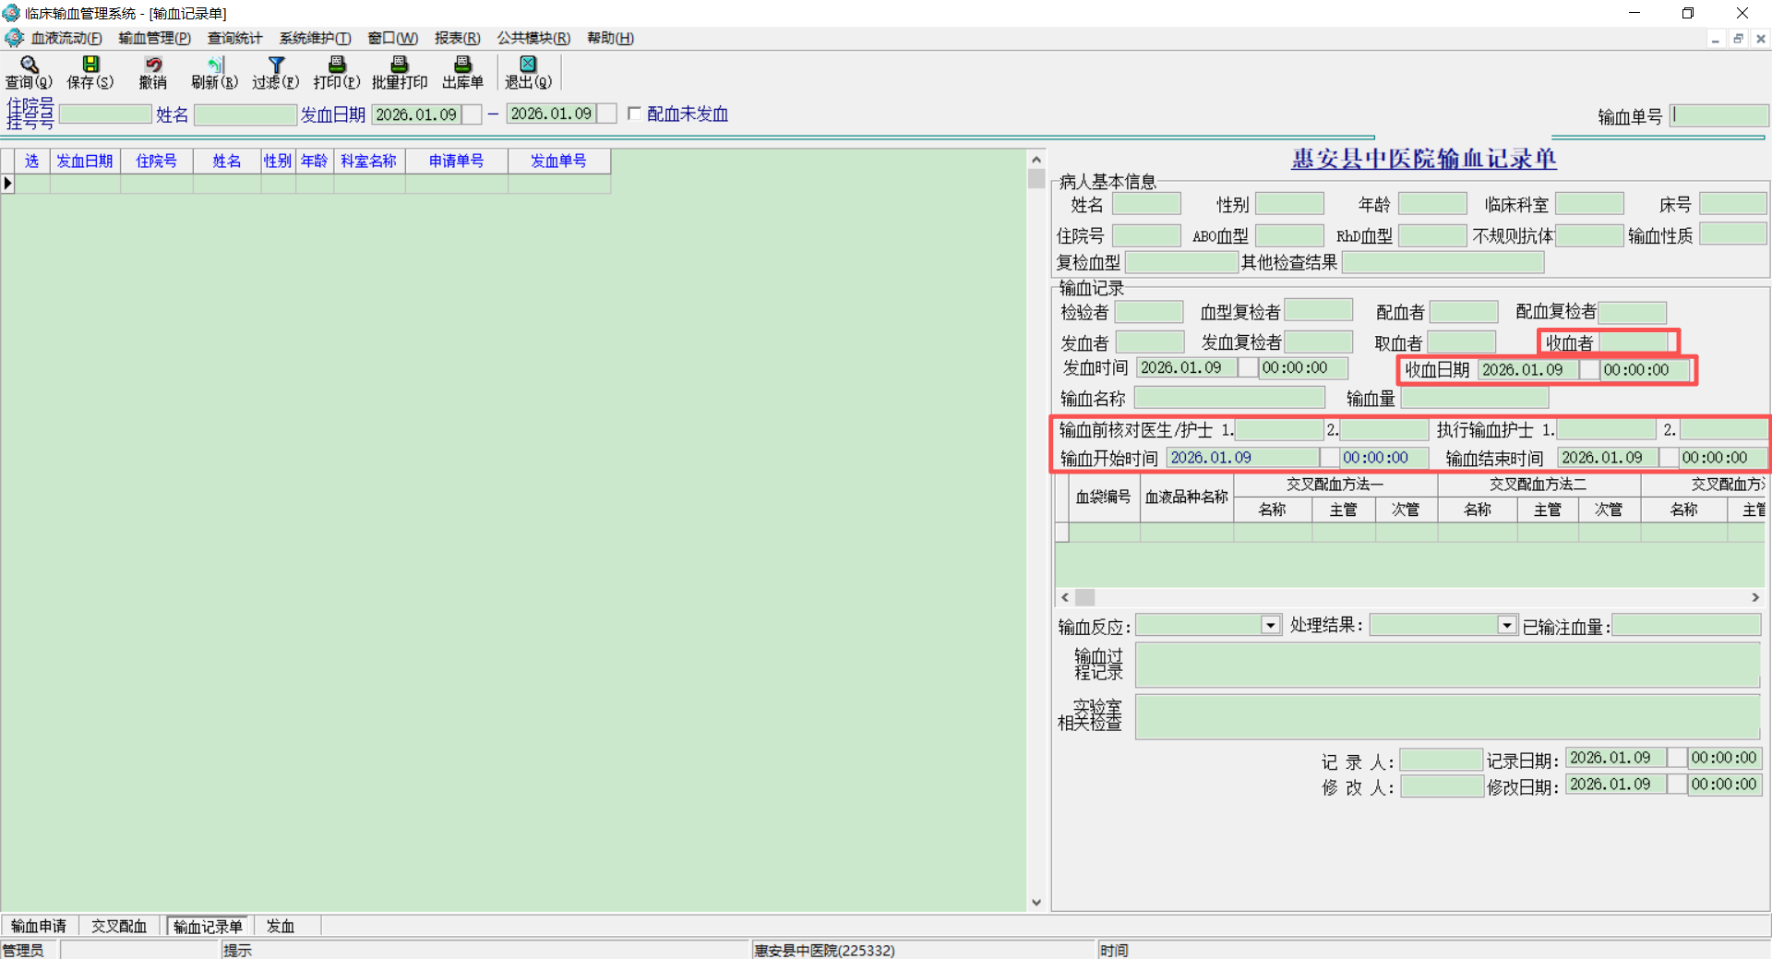Toggle the 配血未发血 checkbox
This screenshot has width=1772, height=959.
tap(634, 114)
